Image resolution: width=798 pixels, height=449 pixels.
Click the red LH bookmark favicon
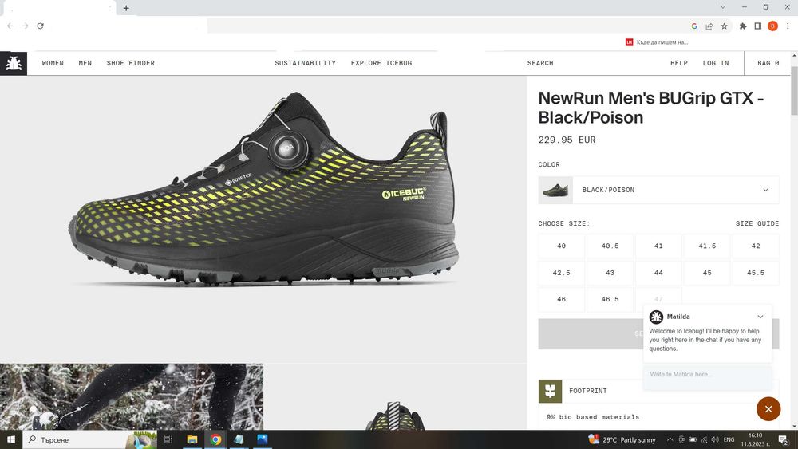click(x=629, y=42)
